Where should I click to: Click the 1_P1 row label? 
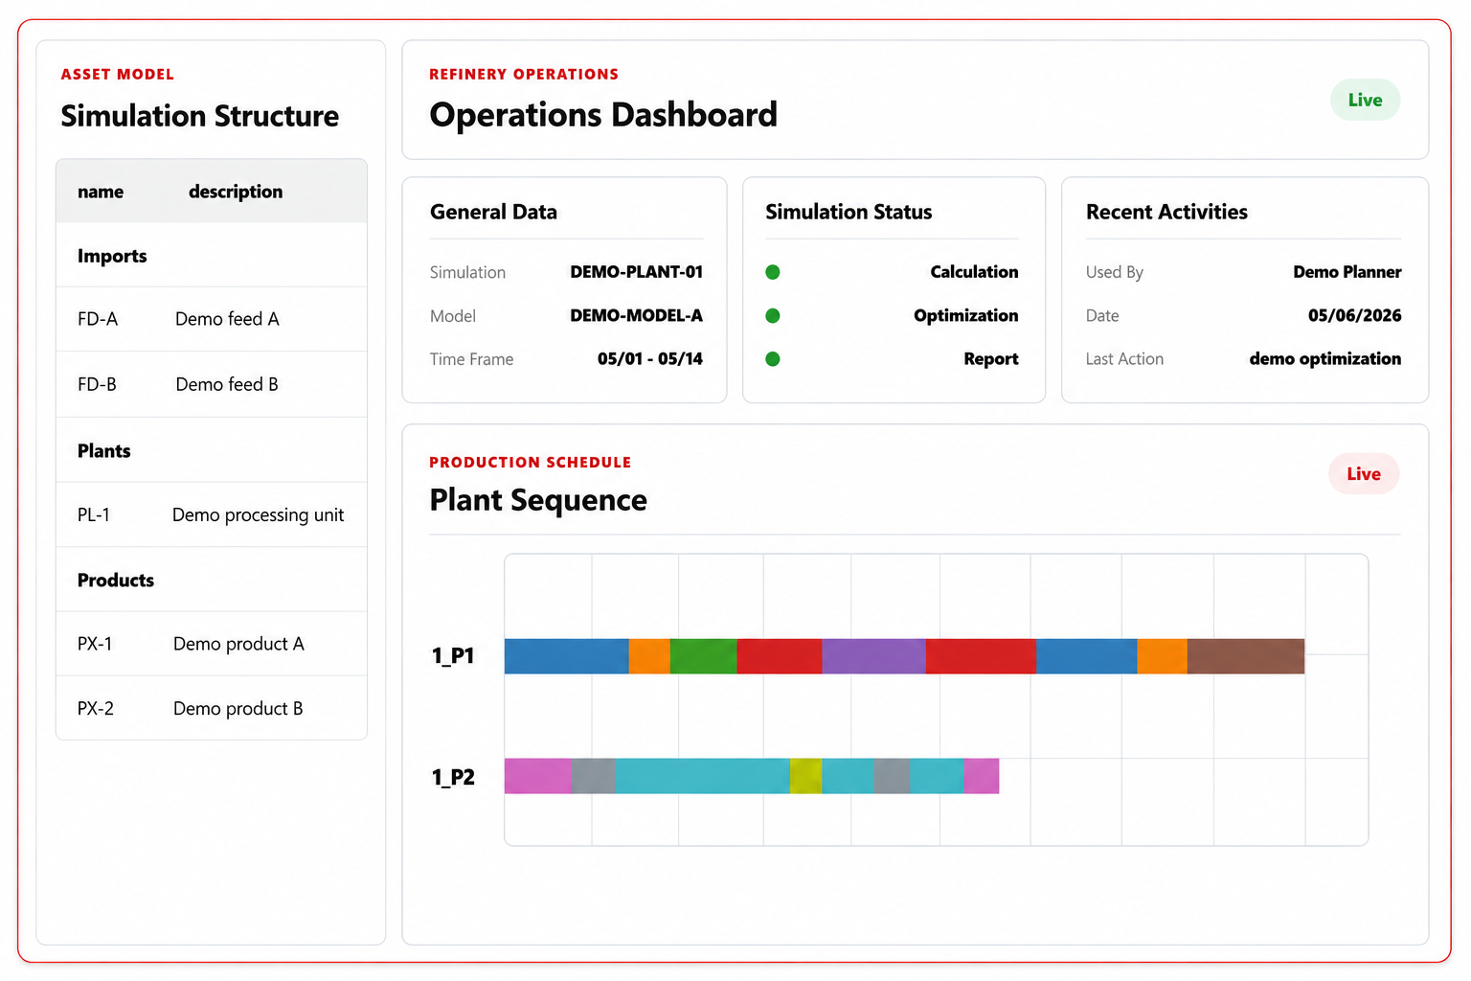(x=453, y=656)
